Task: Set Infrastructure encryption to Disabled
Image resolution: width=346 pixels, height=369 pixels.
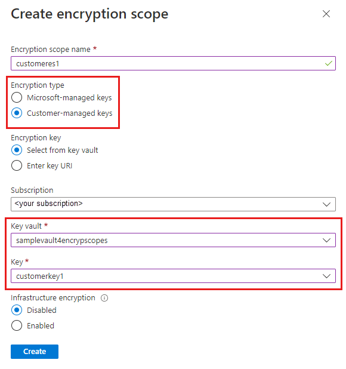Action: [17, 310]
